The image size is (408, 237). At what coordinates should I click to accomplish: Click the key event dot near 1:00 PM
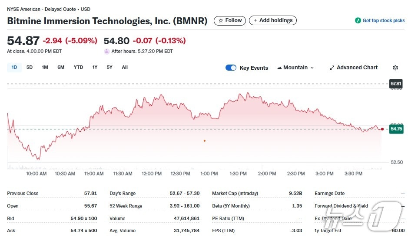pyautogui.click(x=205, y=140)
